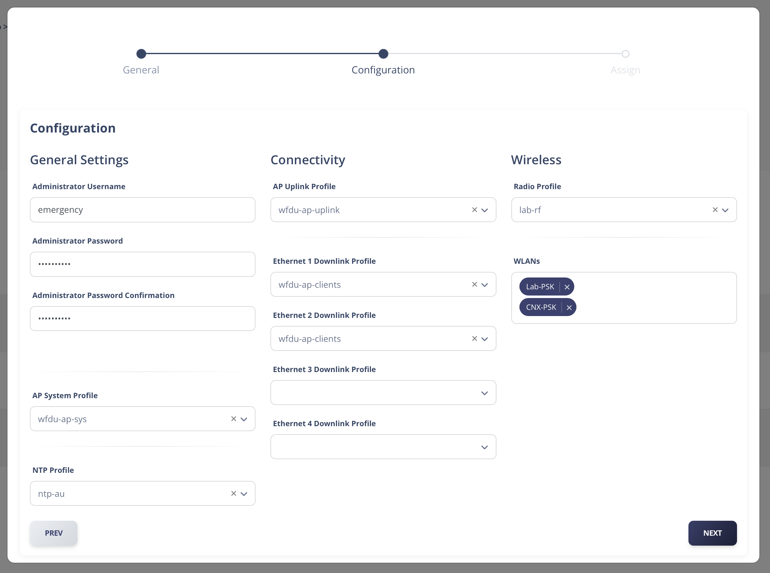The height and width of the screenshot is (573, 770).
Task: Jump to the Assign wizard step
Action: tap(625, 54)
